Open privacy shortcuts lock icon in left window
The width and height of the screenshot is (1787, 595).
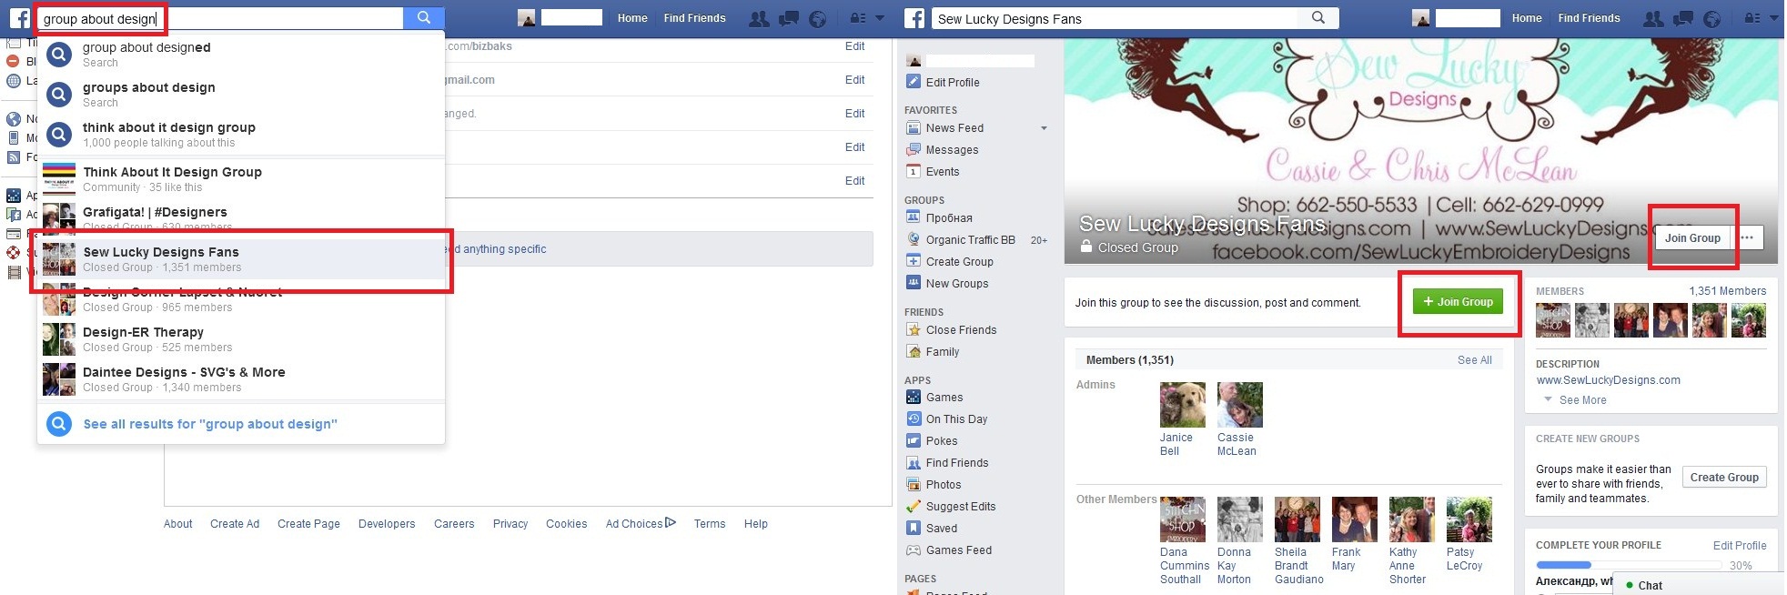pos(857,18)
